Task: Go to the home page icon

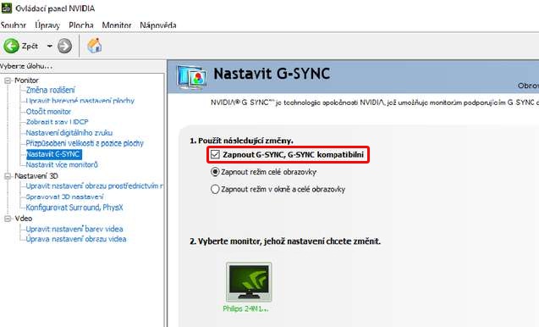Action: (x=95, y=46)
